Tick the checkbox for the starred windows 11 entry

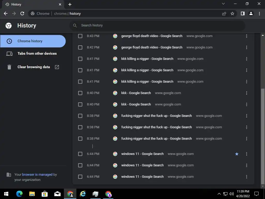[x=80, y=154]
